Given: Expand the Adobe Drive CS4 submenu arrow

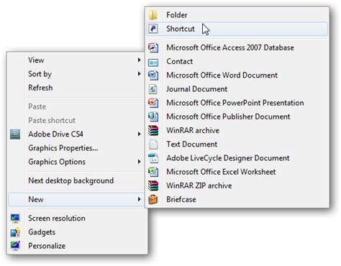Looking at the screenshot, I should pyautogui.click(x=139, y=134).
